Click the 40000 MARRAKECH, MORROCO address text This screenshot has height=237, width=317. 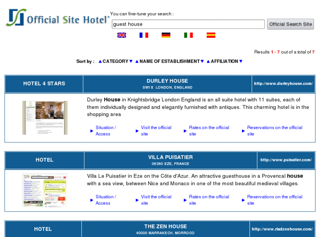[x=165, y=233]
